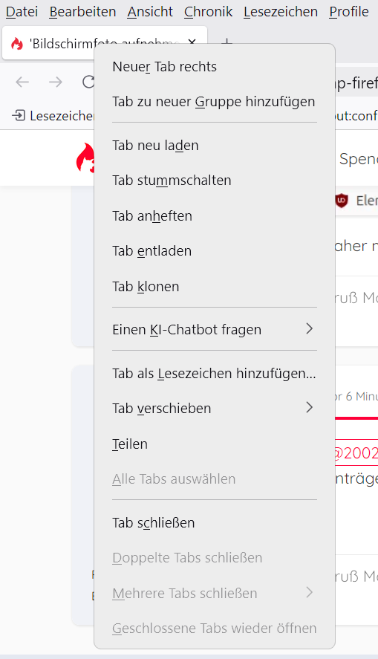Viewport: 378px width, 659px height.
Task: Click the Lesezeichen import icon in bookmarks bar
Action: click(x=19, y=115)
